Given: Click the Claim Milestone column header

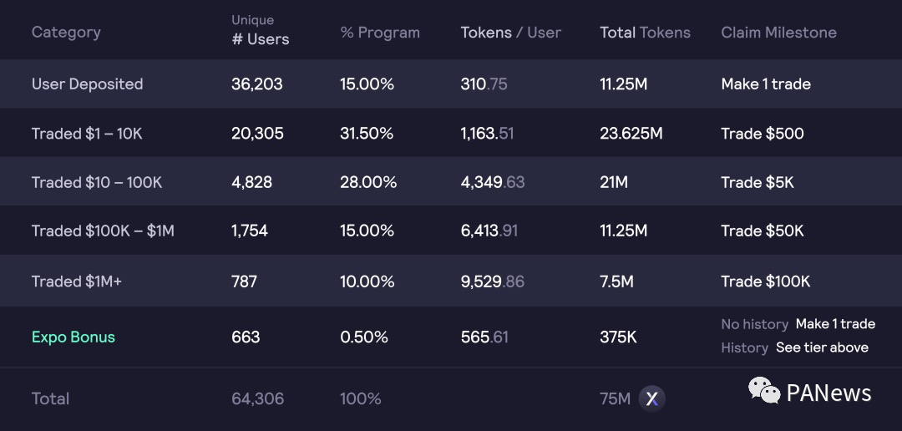Looking at the screenshot, I should click(778, 33).
